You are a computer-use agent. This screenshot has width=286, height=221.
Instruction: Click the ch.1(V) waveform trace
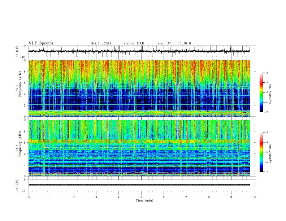pos(139,51)
